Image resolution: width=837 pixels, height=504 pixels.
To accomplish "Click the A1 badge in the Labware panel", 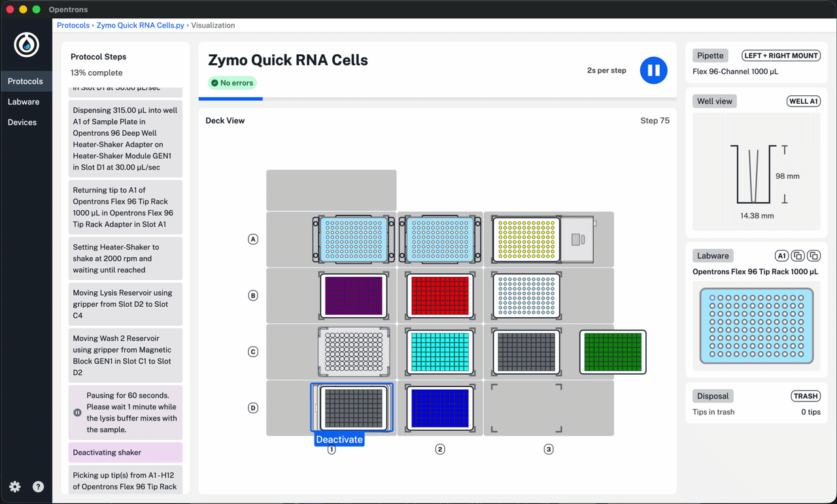I will click(781, 256).
